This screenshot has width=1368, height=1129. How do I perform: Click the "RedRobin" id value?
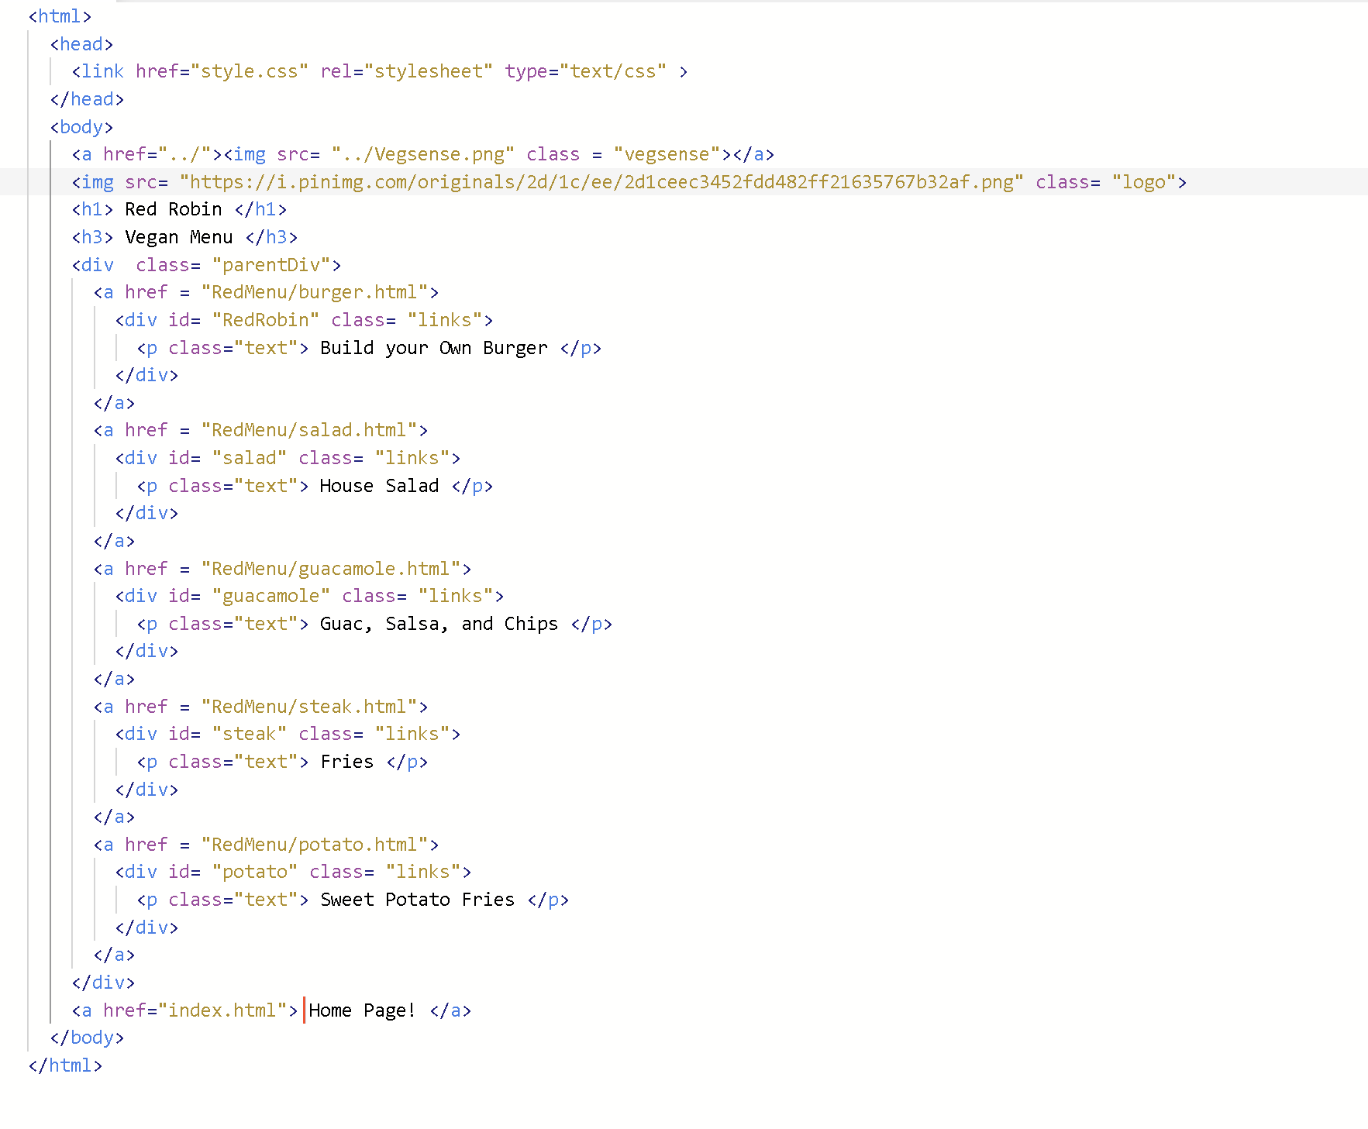click(x=266, y=320)
